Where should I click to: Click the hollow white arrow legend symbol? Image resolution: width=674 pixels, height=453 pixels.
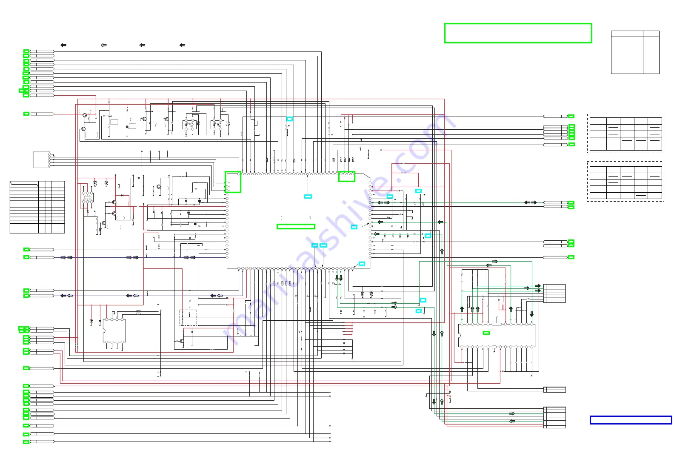[x=104, y=45]
